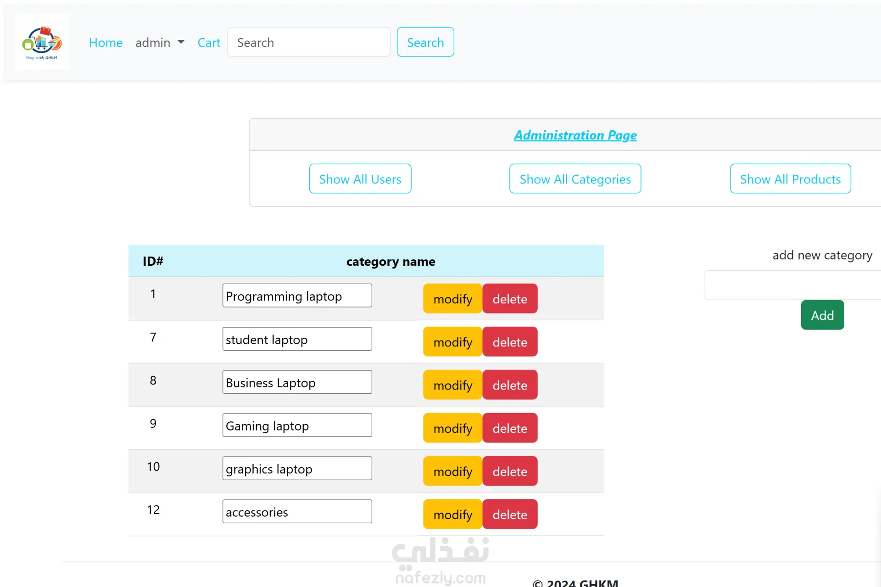Viewport: 881px width, 587px height.
Task: Modify the Programming laptop category
Action: click(x=452, y=299)
